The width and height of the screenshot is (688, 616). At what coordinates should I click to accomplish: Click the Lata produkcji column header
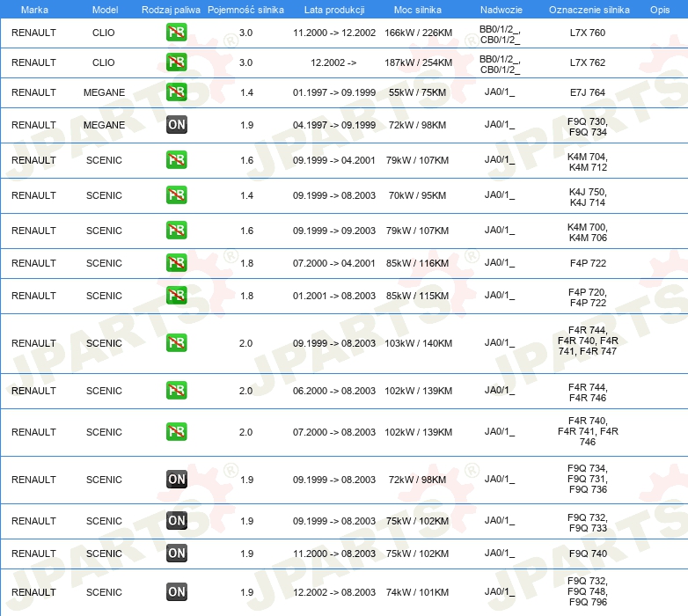tap(334, 10)
